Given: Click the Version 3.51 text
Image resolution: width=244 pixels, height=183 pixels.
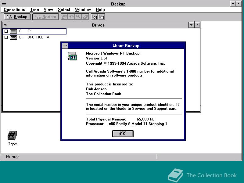Looking at the screenshot, I should pyautogui.click(x=97, y=58).
